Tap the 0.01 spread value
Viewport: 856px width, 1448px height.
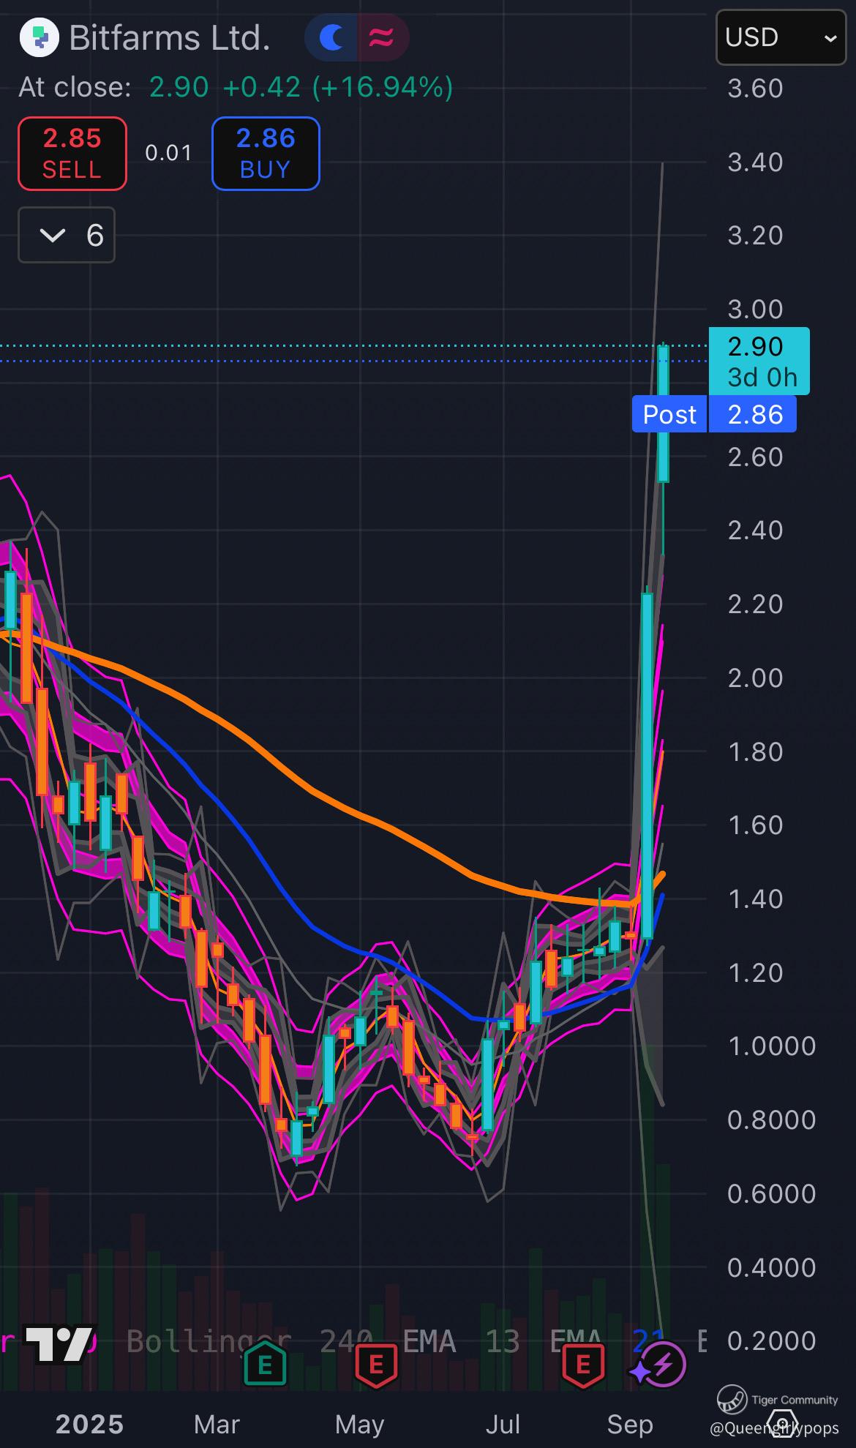(168, 153)
